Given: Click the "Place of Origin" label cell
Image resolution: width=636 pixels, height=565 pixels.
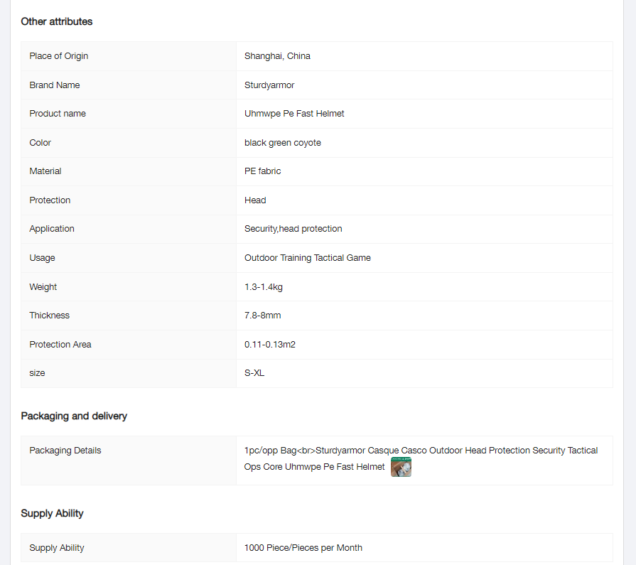Looking at the screenshot, I should click(x=59, y=56).
